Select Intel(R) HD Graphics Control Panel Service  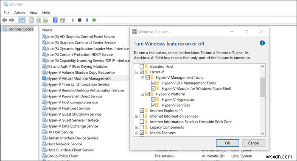(81, 36)
